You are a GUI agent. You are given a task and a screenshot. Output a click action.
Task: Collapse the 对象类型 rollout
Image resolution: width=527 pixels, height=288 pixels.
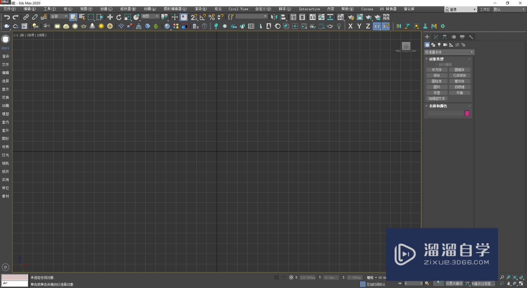(x=436, y=59)
